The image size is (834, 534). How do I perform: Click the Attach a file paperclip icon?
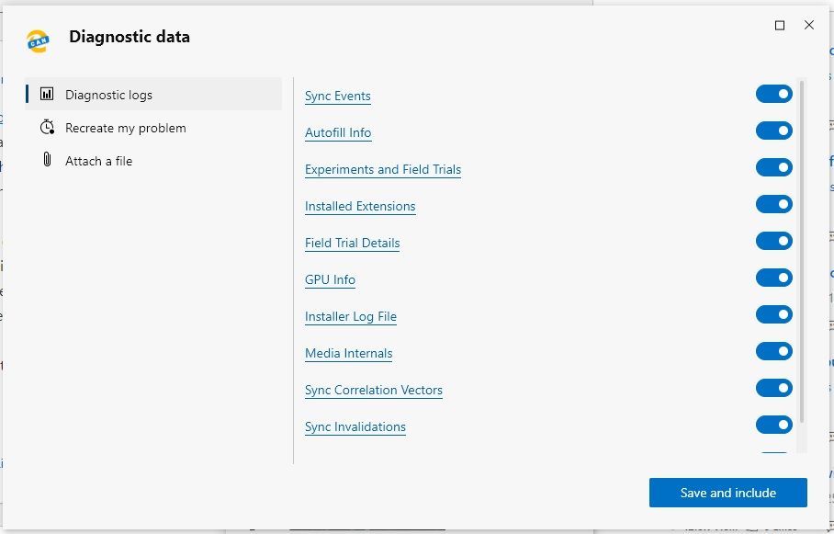click(47, 160)
